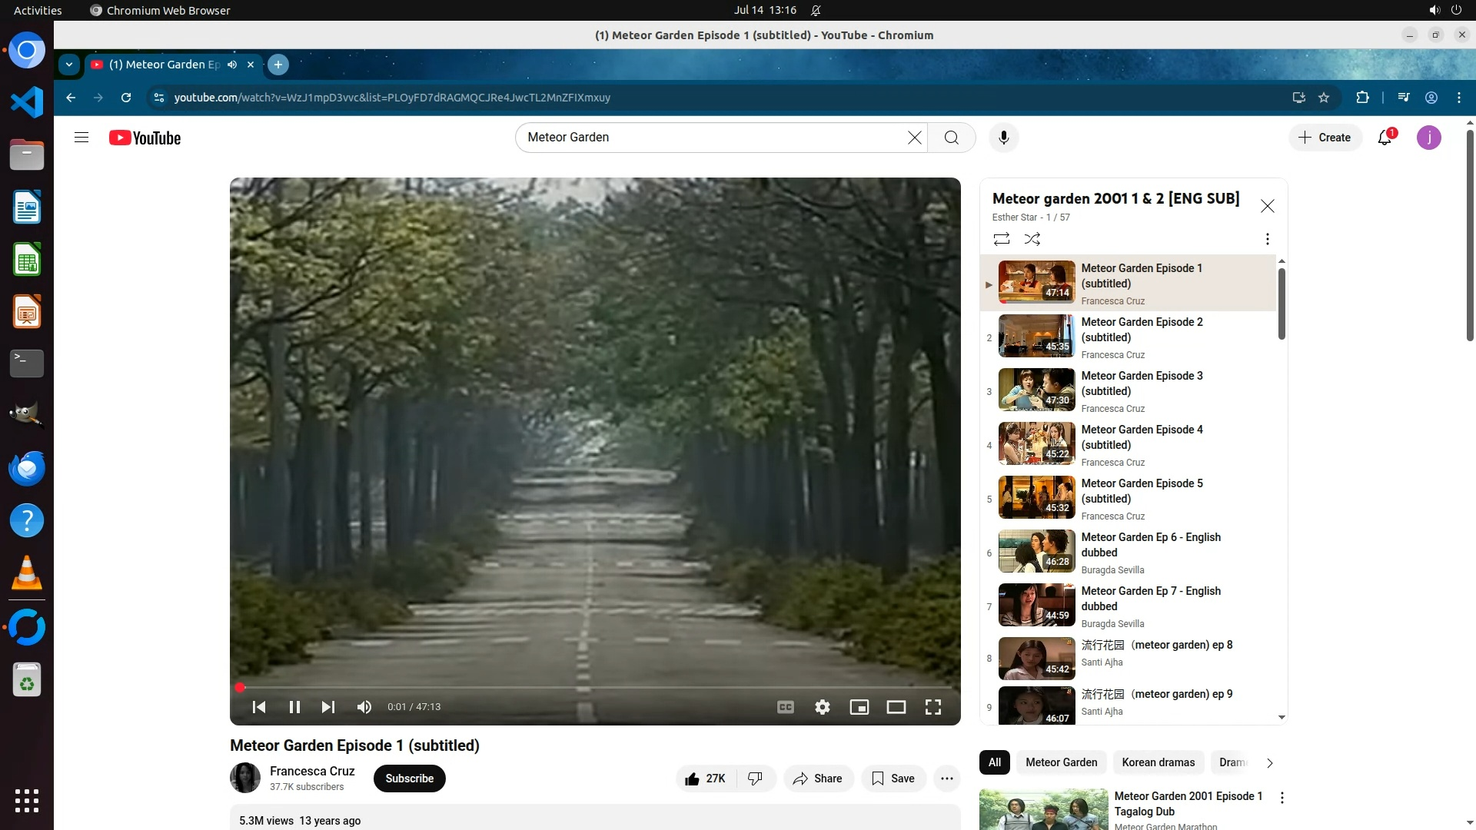Viewport: 1476px width, 830px height.
Task: Toggle closed captions on video
Action: coord(785,707)
